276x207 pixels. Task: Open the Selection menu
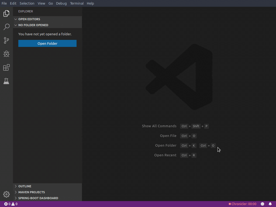click(27, 3)
